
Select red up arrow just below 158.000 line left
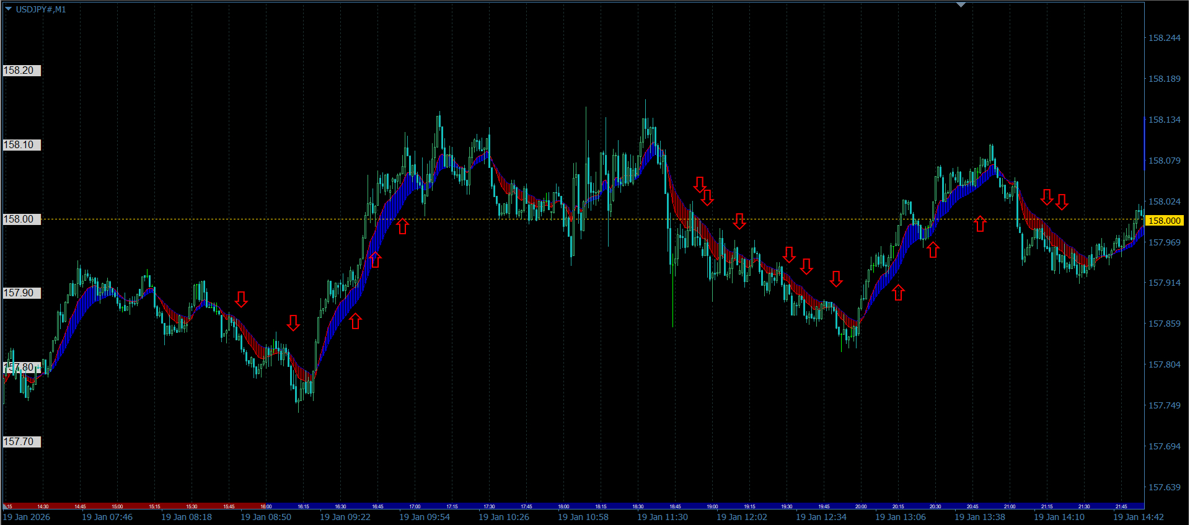tap(403, 226)
